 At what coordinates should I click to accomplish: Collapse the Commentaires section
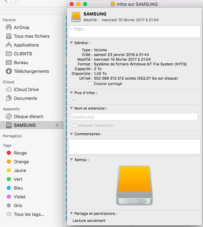click(71, 134)
